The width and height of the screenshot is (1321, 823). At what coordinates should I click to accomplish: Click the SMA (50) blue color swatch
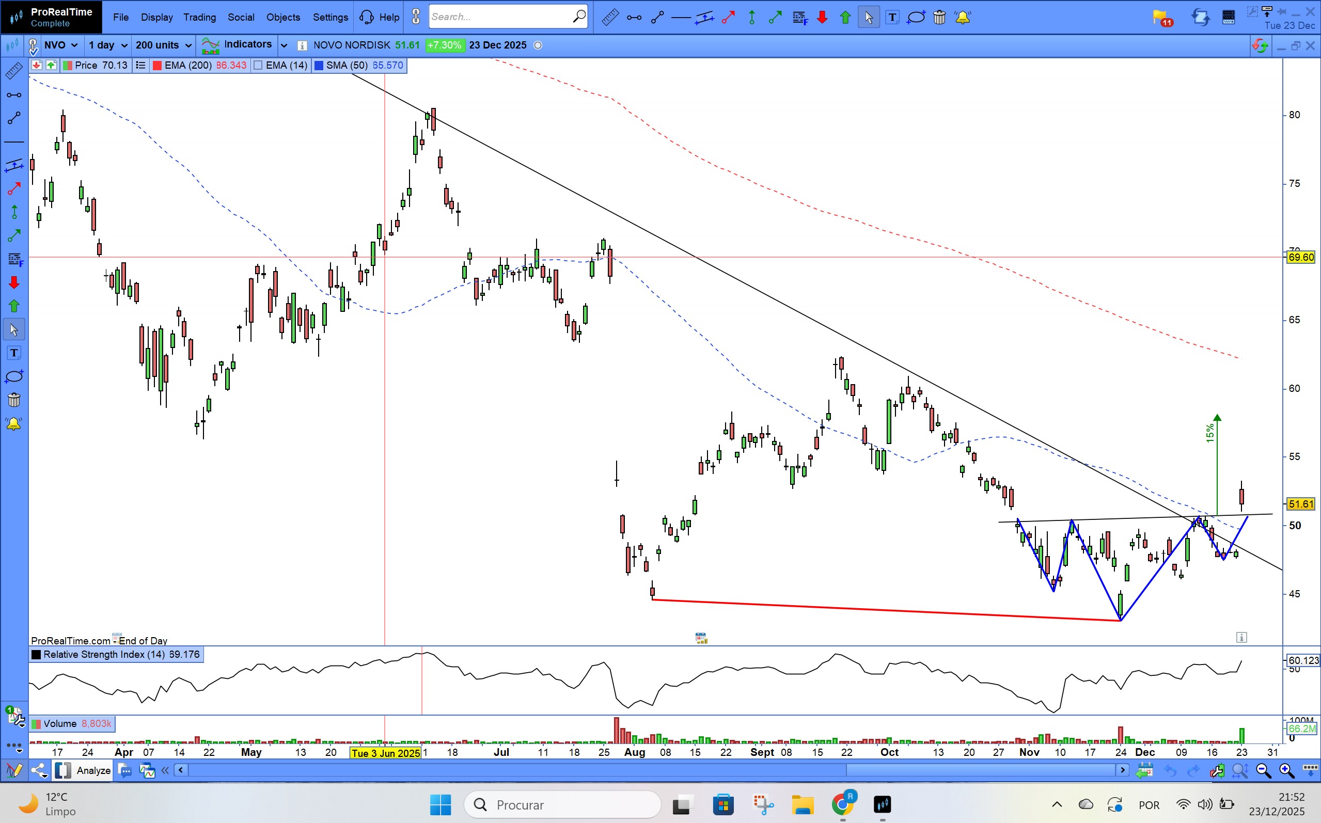319,66
